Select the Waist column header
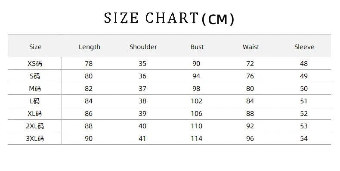Viewport: 340px width, 171px height. [250, 47]
